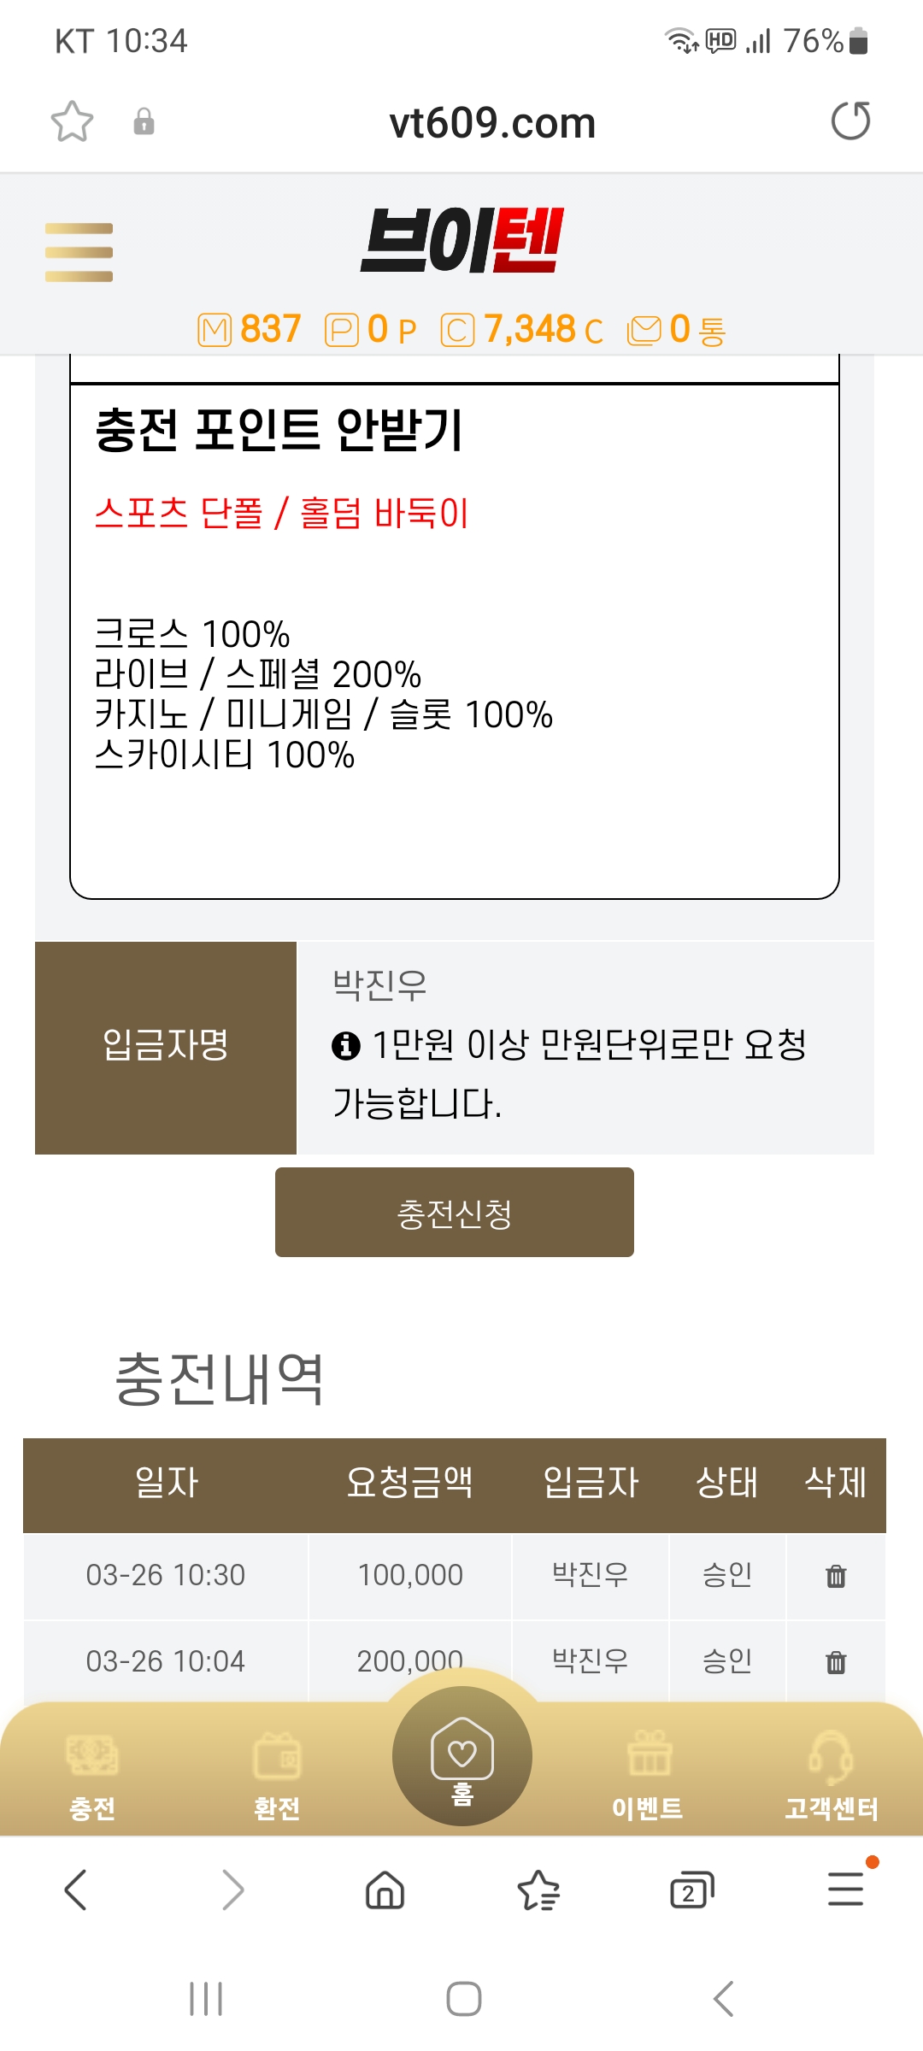Open the browser bookmarks list icon
Image resolution: width=923 pixels, height=2051 pixels.
pyautogui.click(x=538, y=1889)
